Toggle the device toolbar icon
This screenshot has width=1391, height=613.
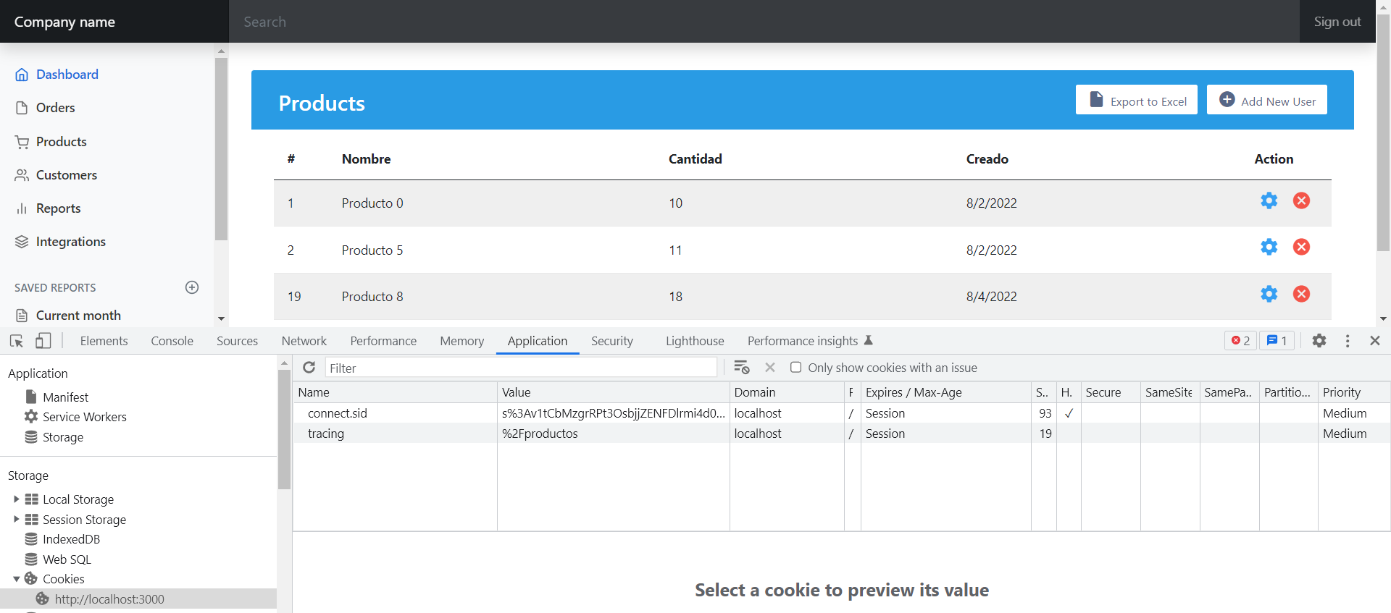pos(43,341)
